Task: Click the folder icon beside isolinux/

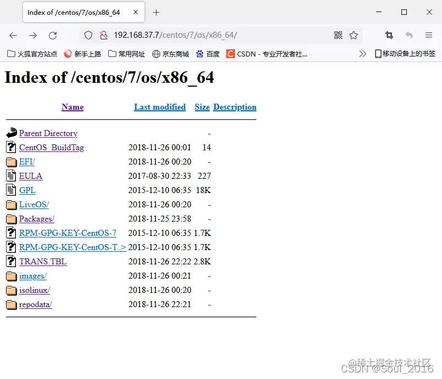Action: coord(12,290)
